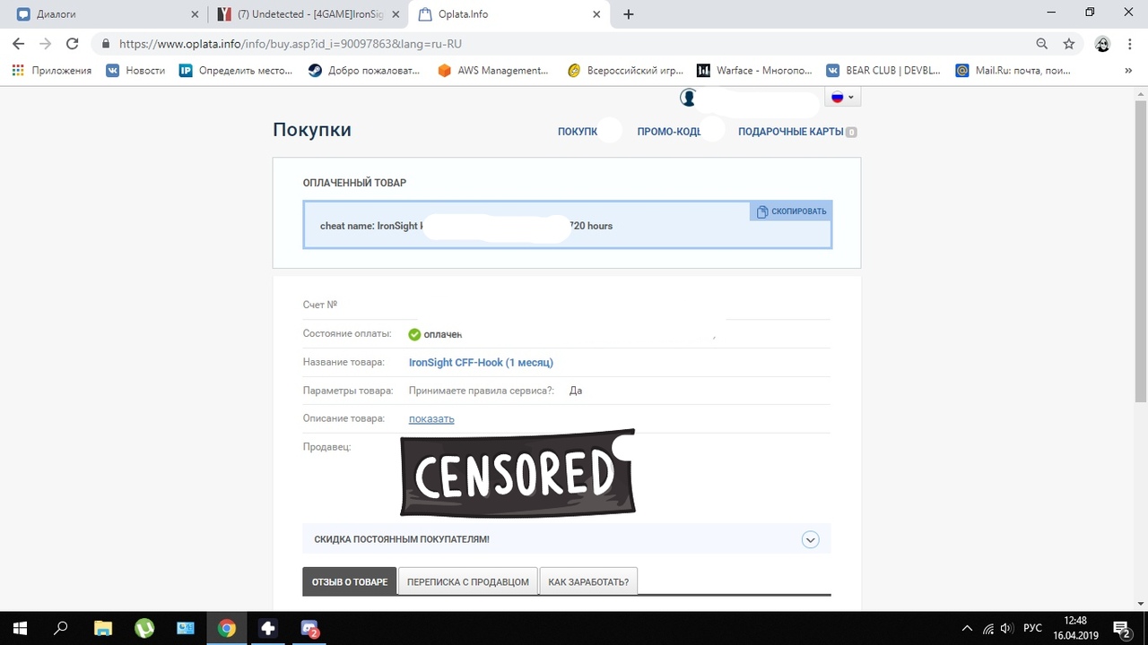Open the Определить место bookmark
Viewport: 1148px width, 645px height.
(x=236, y=71)
